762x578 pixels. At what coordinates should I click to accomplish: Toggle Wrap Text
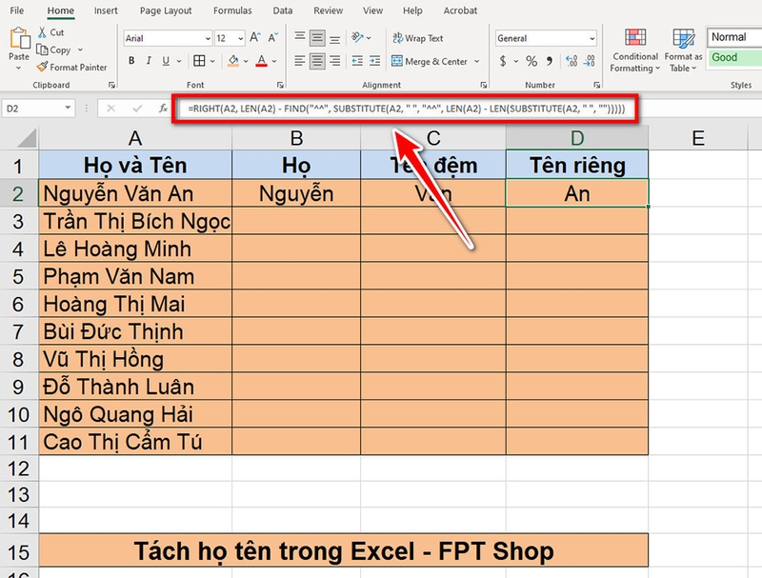tap(418, 38)
